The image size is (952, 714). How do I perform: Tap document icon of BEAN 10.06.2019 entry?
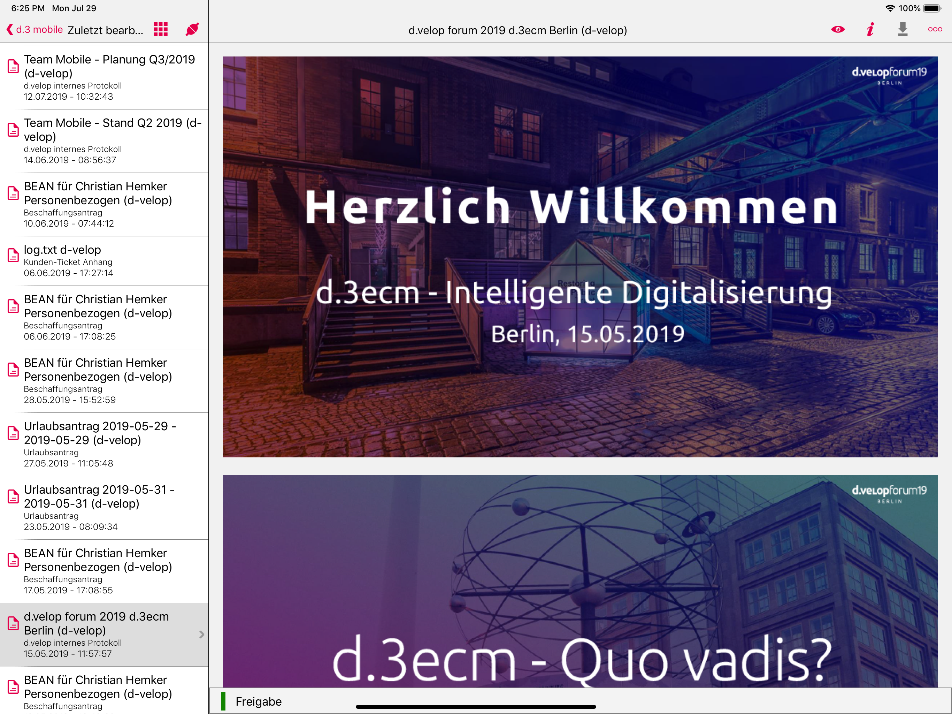point(13,193)
